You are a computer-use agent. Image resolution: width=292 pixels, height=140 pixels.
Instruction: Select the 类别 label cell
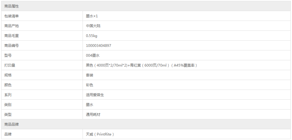(42, 104)
